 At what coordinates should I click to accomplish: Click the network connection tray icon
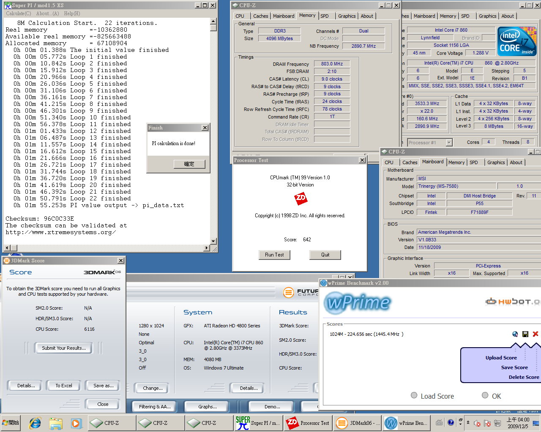point(497,423)
